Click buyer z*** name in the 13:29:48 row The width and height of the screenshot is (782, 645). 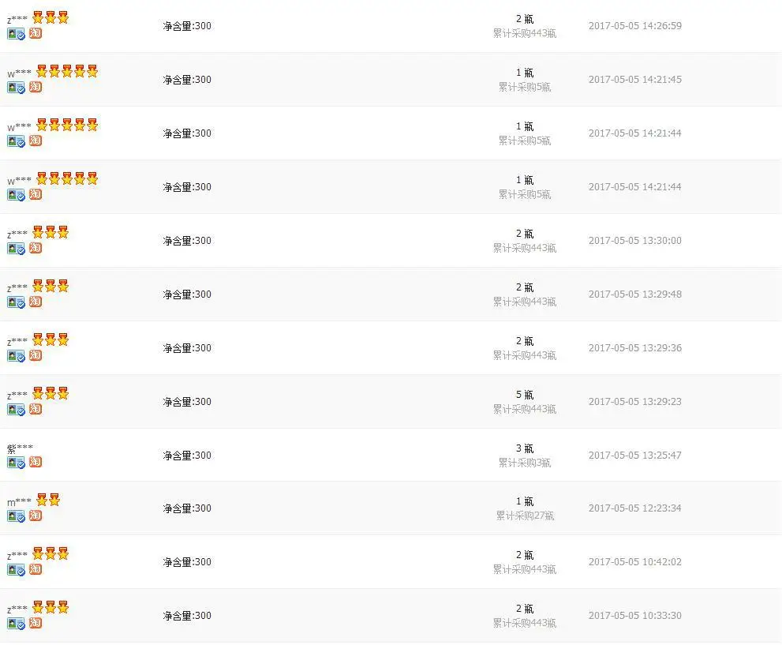click(x=17, y=288)
